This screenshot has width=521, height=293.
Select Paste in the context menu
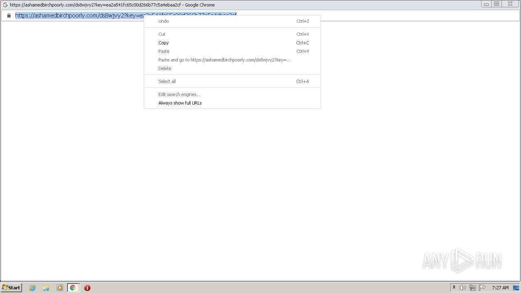click(x=232, y=51)
